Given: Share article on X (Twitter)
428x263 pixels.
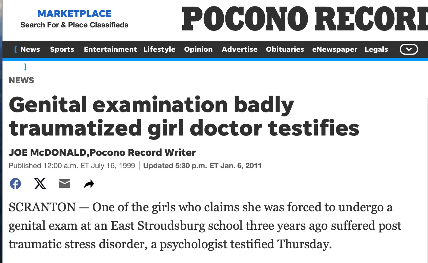Looking at the screenshot, I should point(40,184).
